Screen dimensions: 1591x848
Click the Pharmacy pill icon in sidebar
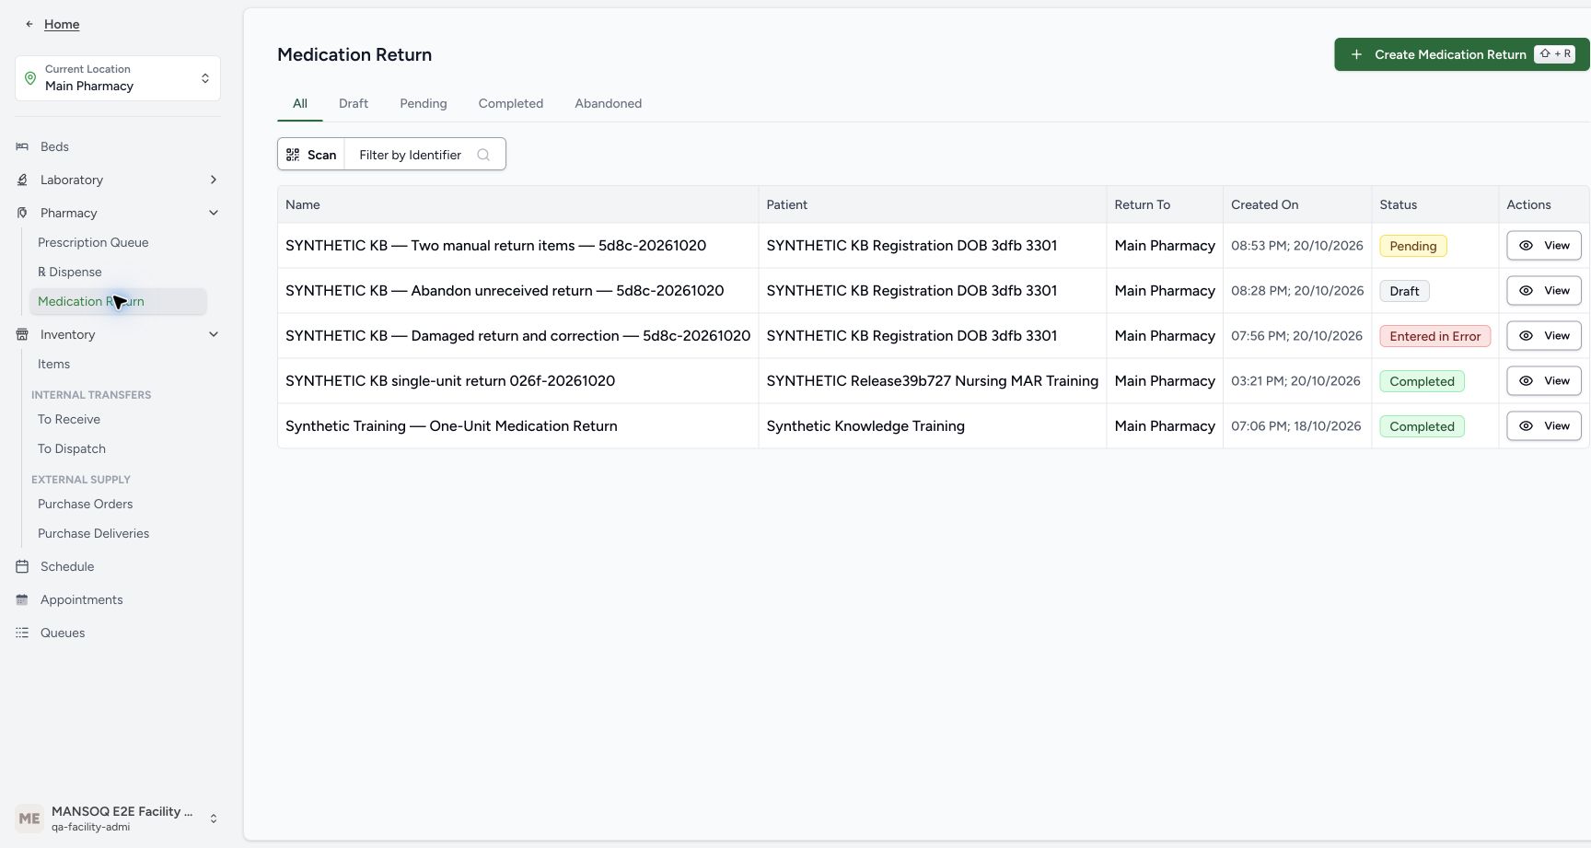[x=22, y=213]
